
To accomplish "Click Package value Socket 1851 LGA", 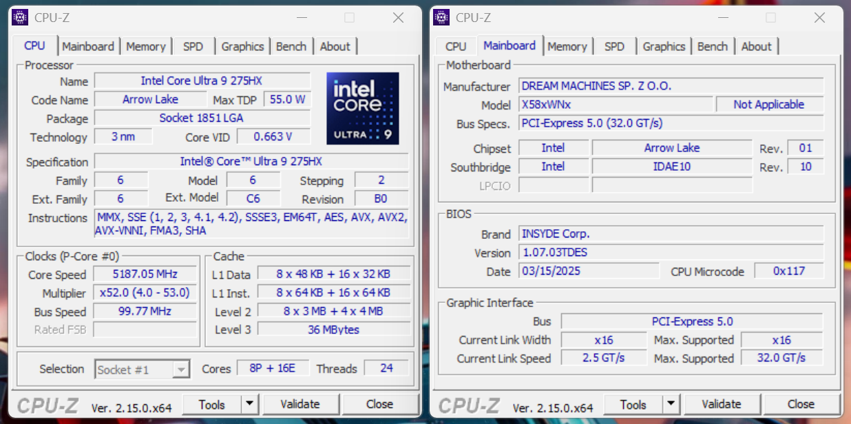I will click(202, 118).
